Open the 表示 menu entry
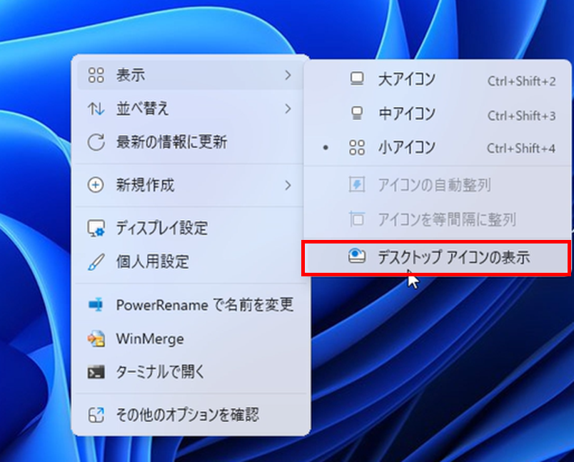The image size is (574, 462). coord(190,75)
